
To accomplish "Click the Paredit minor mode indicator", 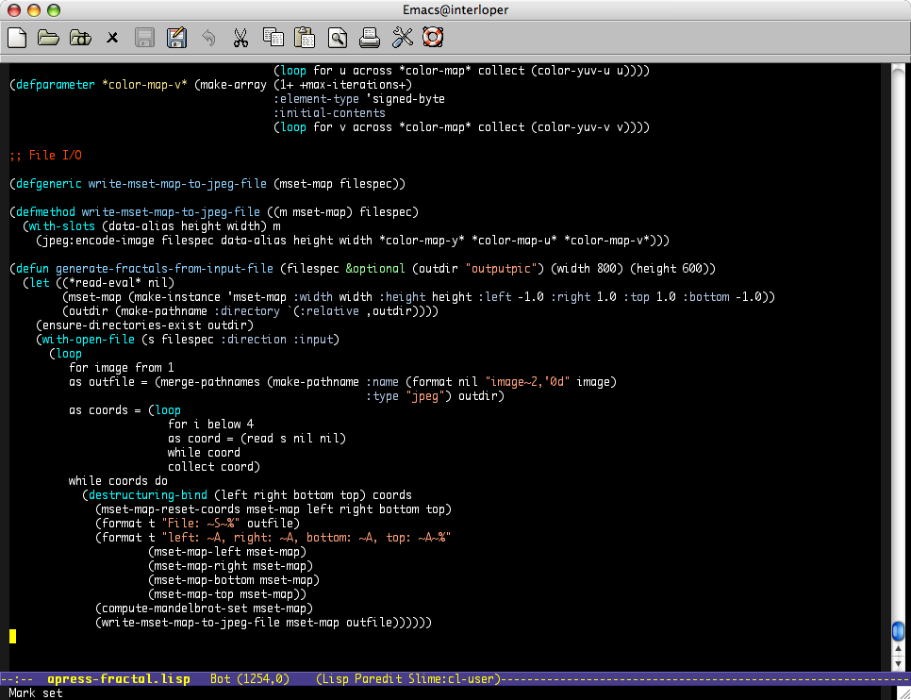I will click(384, 679).
